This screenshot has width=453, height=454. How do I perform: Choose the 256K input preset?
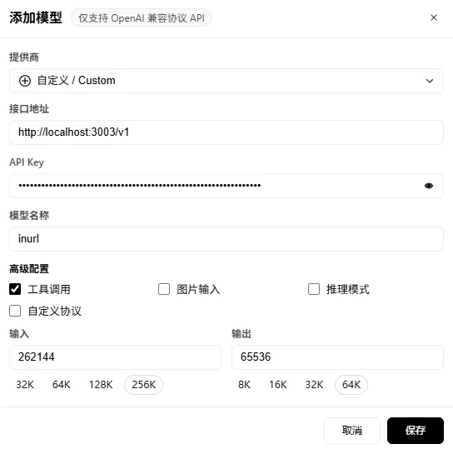click(x=143, y=385)
